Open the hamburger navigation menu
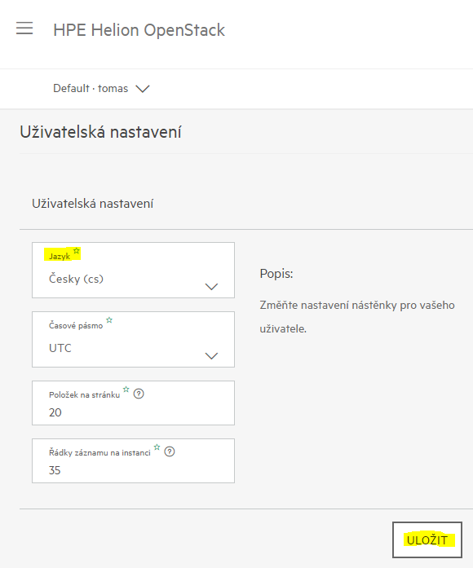Screen dimensions: 473x568 (x=24, y=29)
